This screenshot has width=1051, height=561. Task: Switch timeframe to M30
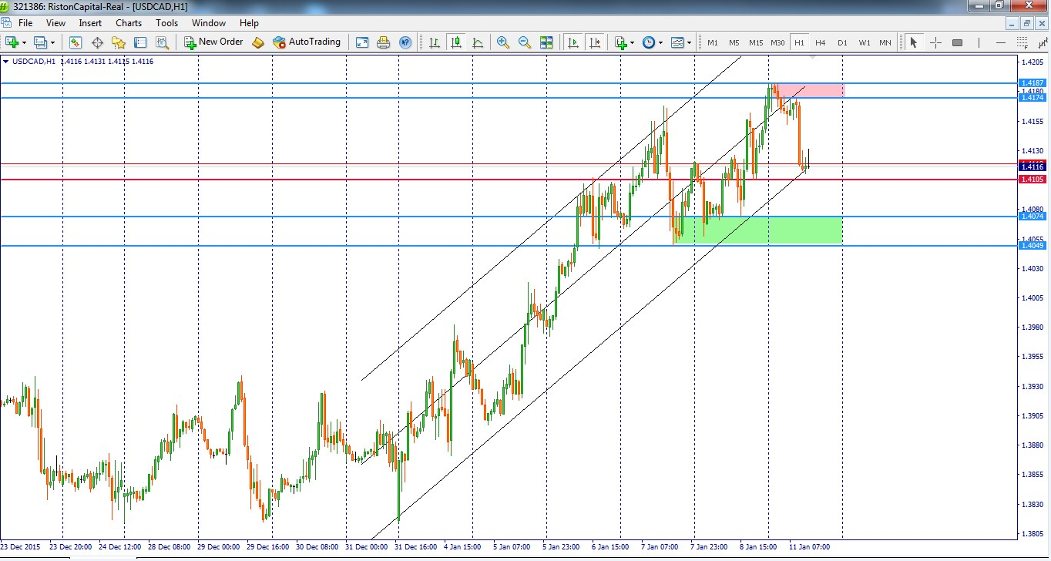click(x=777, y=42)
